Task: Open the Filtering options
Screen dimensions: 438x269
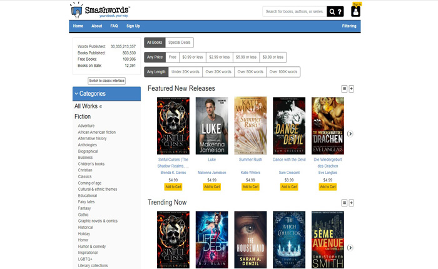Action: click(x=349, y=26)
